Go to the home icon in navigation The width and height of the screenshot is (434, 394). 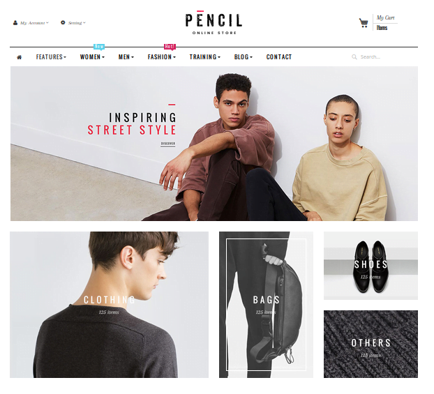(x=20, y=58)
